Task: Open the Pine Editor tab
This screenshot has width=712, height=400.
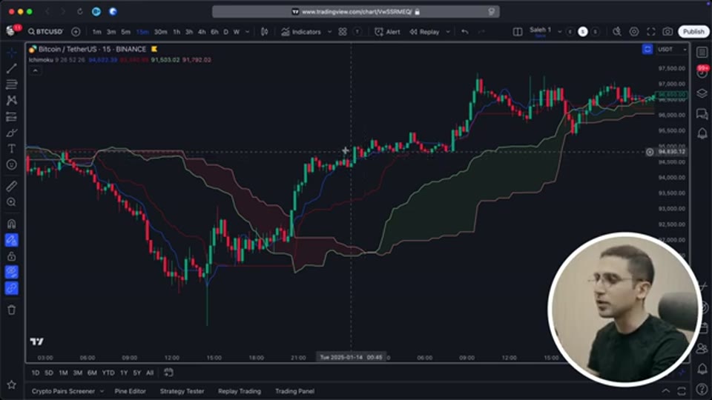Action: click(x=131, y=391)
